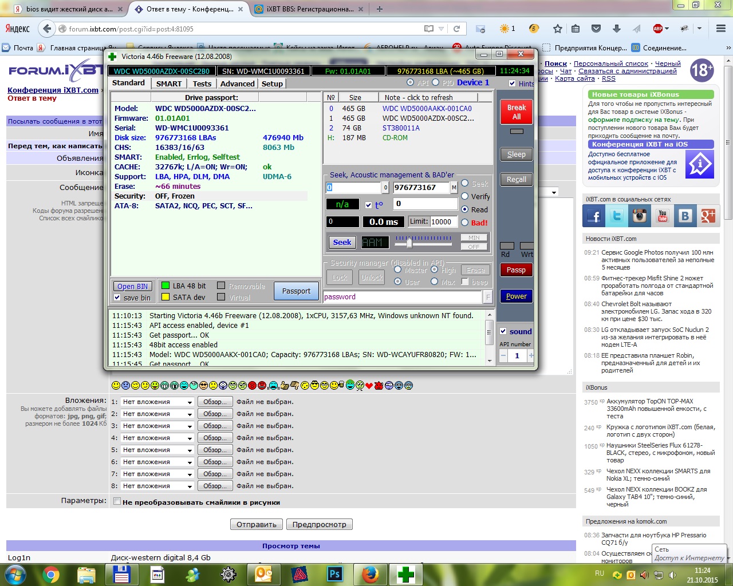Select the Verify radio button
This screenshot has height=586, width=733.
tap(465, 196)
